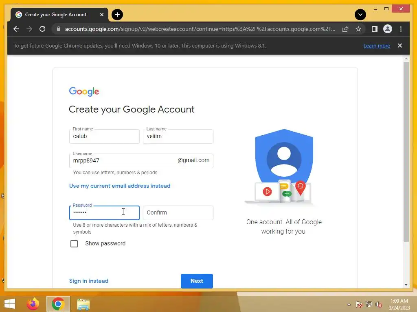Click the muted volume tray icon
Image resolution: width=417 pixels, height=312 pixels.
tap(379, 304)
